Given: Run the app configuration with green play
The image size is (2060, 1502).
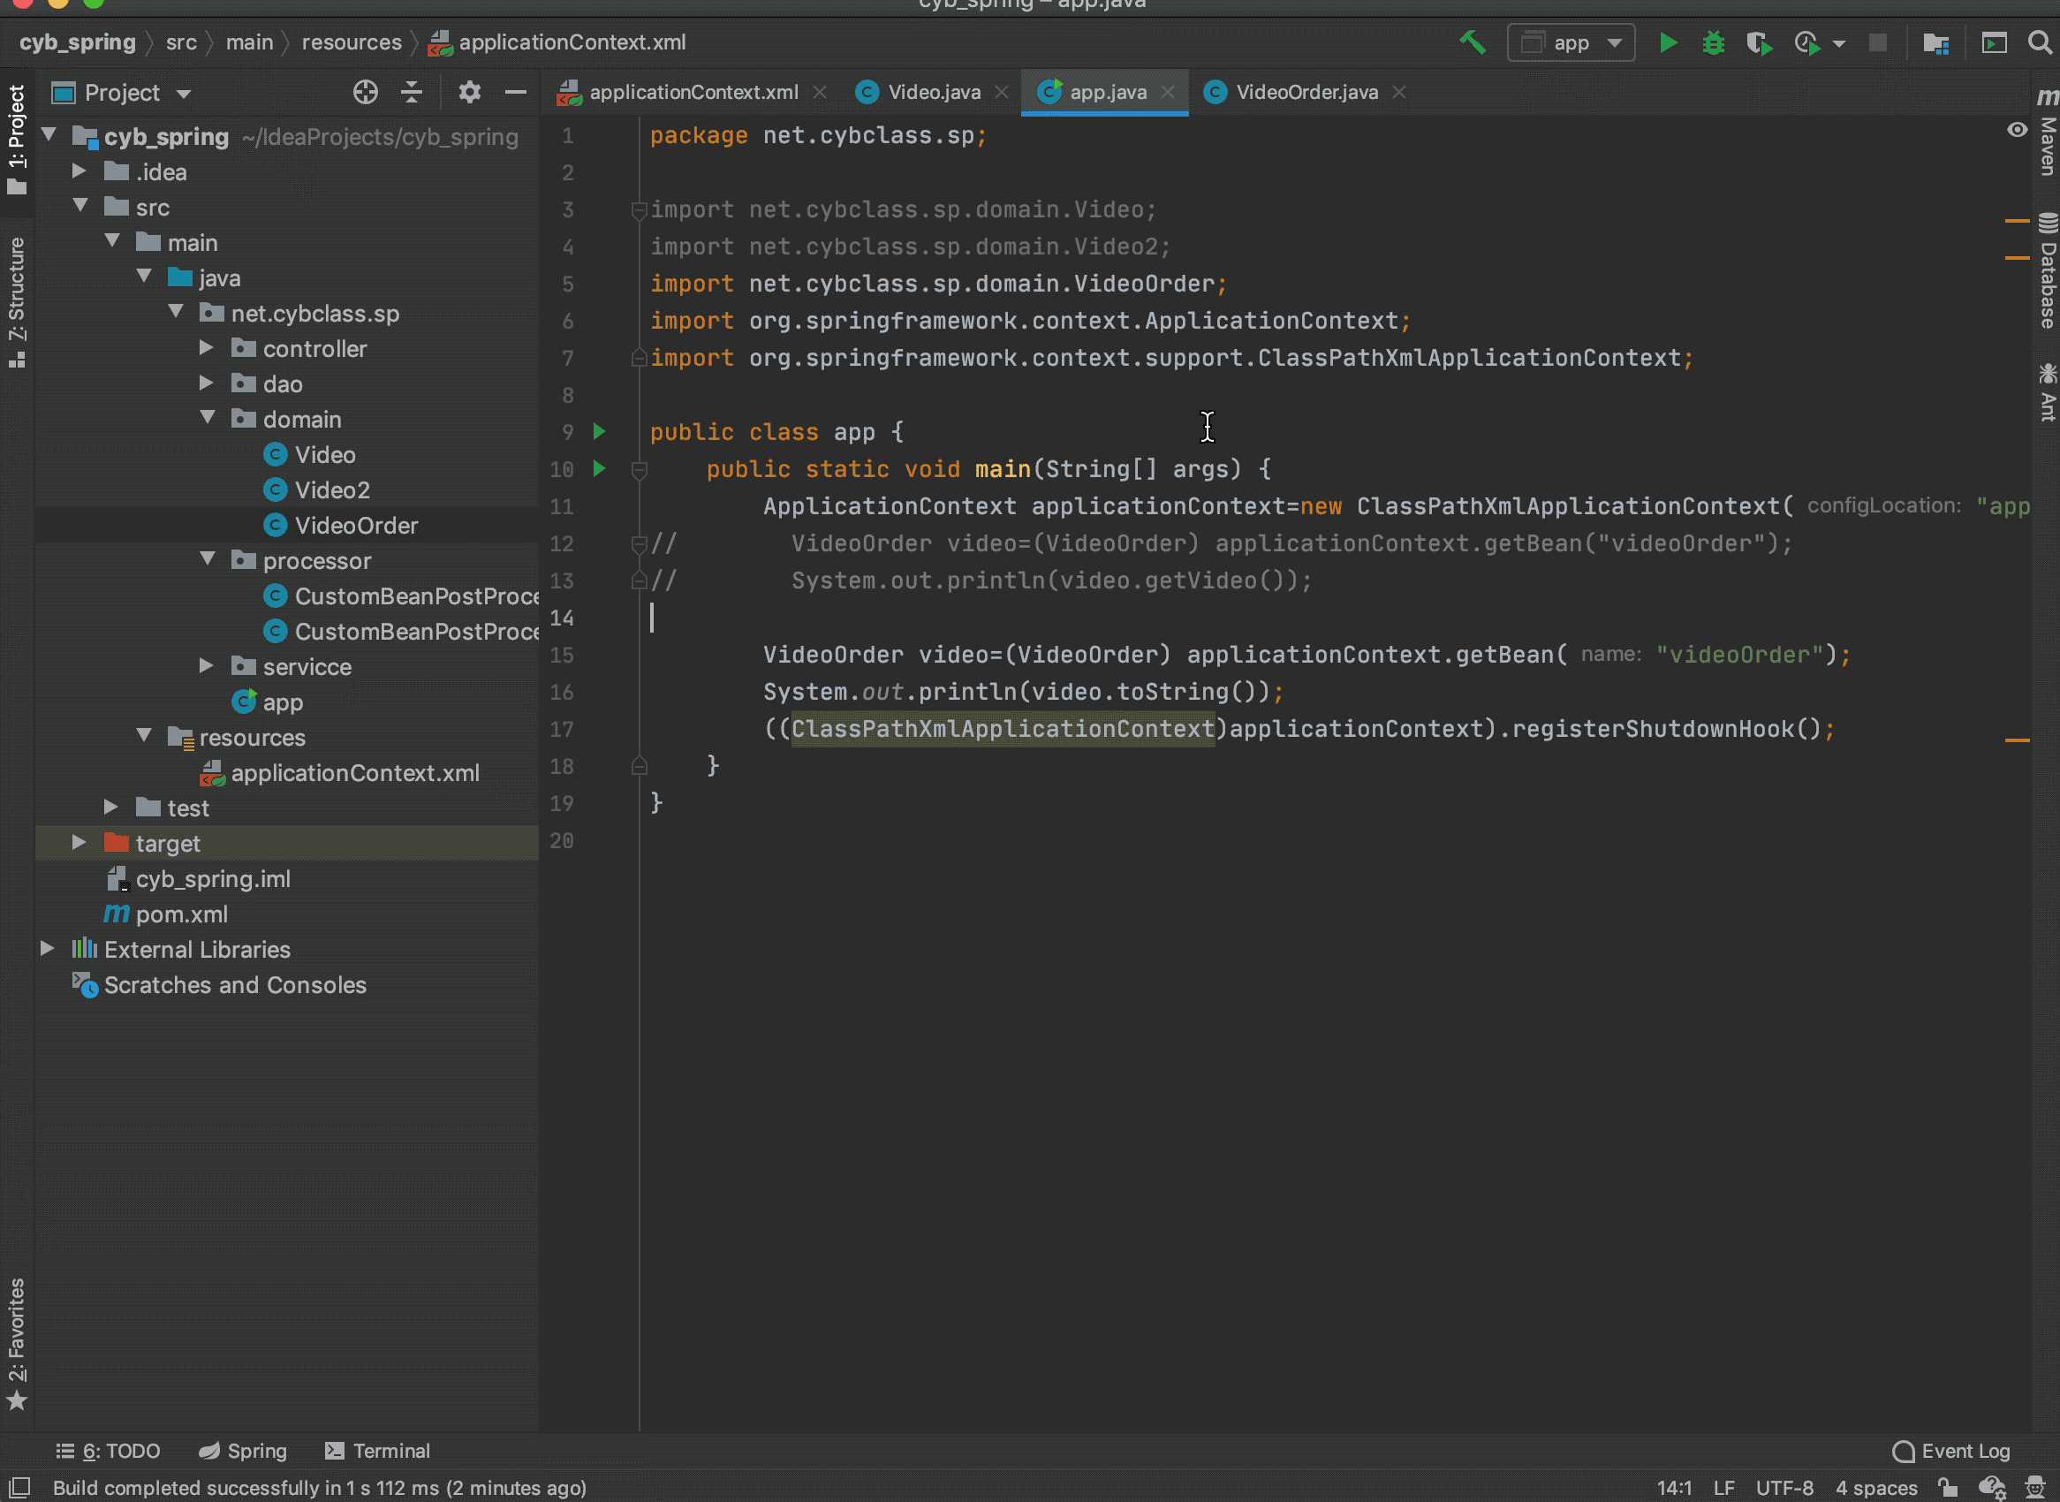Looking at the screenshot, I should 1667,42.
